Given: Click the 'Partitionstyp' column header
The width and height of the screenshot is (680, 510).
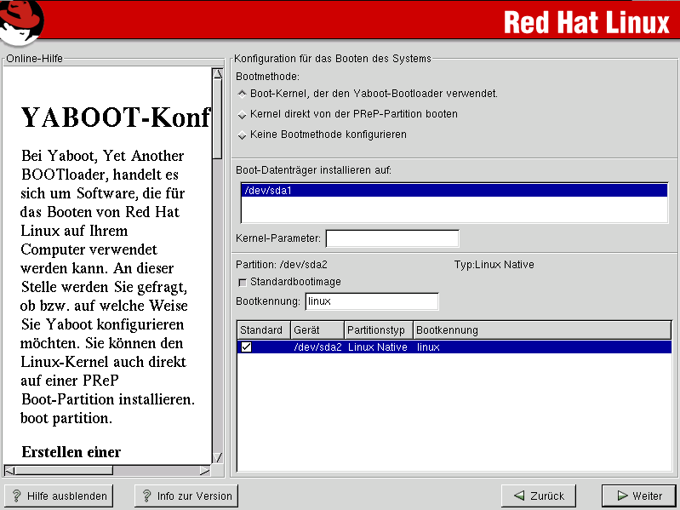Looking at the screenshot, I should point(378,330).
